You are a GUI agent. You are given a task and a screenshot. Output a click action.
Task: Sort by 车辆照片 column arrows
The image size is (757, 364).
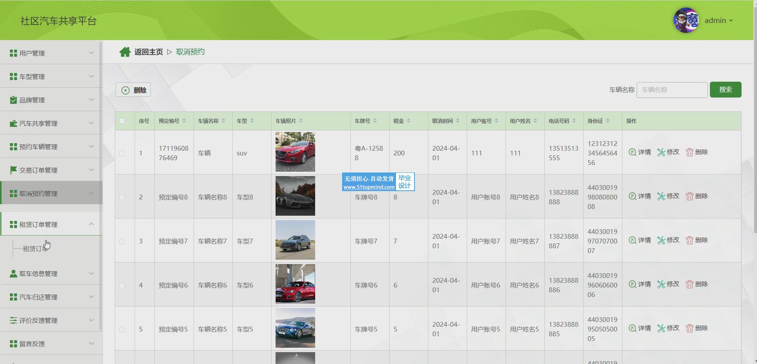click(301, 121)
